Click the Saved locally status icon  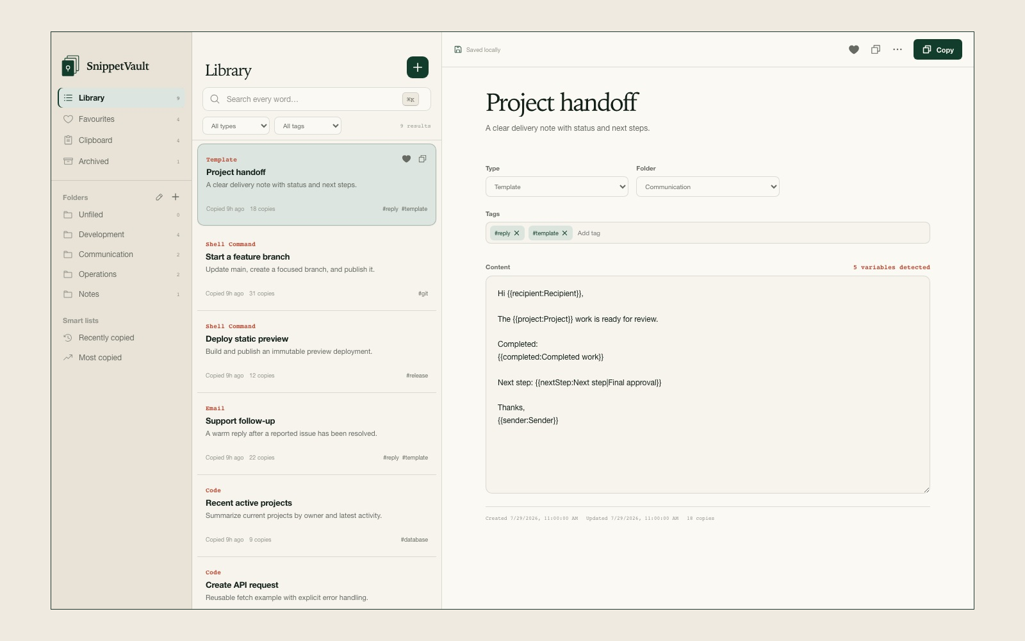point(458,49)
